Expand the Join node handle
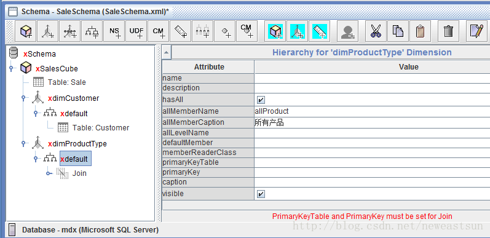This screenshot has width=490, height=238. (x=49, y=173)
